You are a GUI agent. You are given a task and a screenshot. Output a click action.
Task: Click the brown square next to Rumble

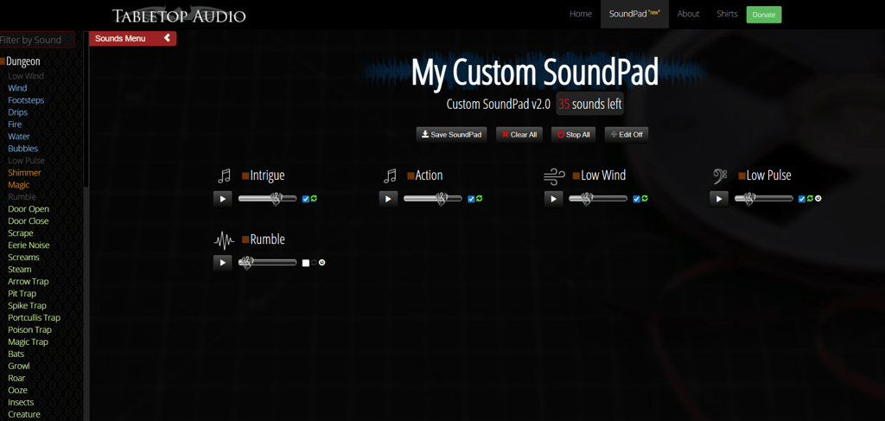coord(245,239)
